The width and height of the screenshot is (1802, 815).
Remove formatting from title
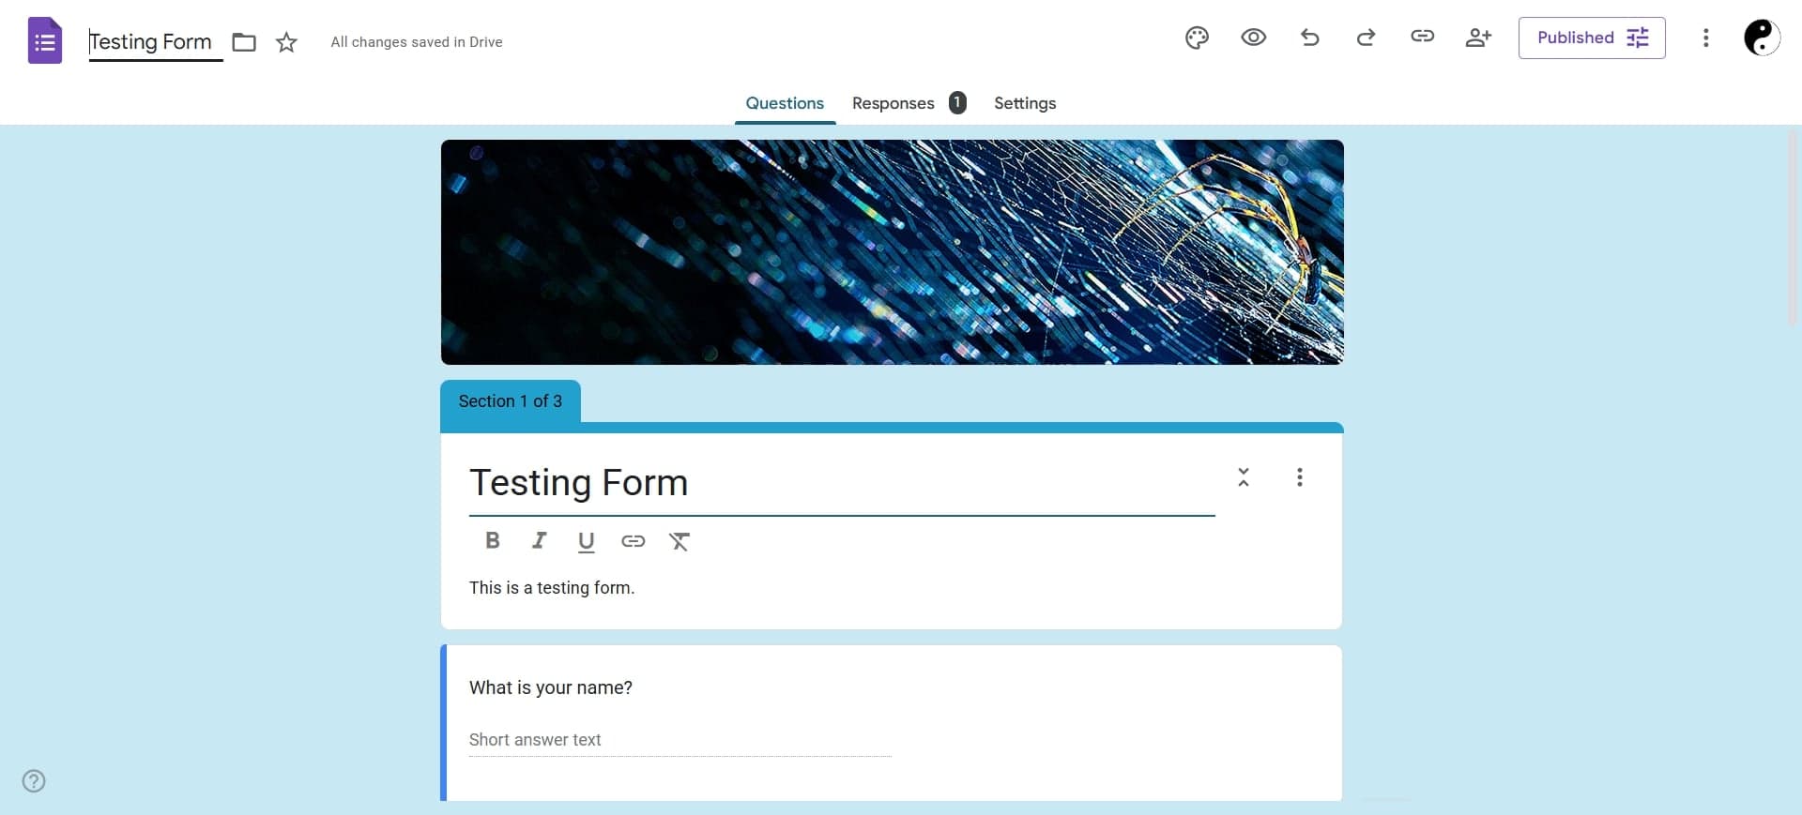(680, 541)
